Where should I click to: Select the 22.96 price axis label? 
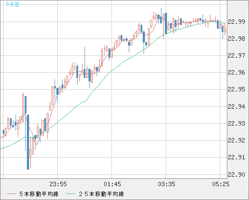pyautogui.click(x=236, y=72)
